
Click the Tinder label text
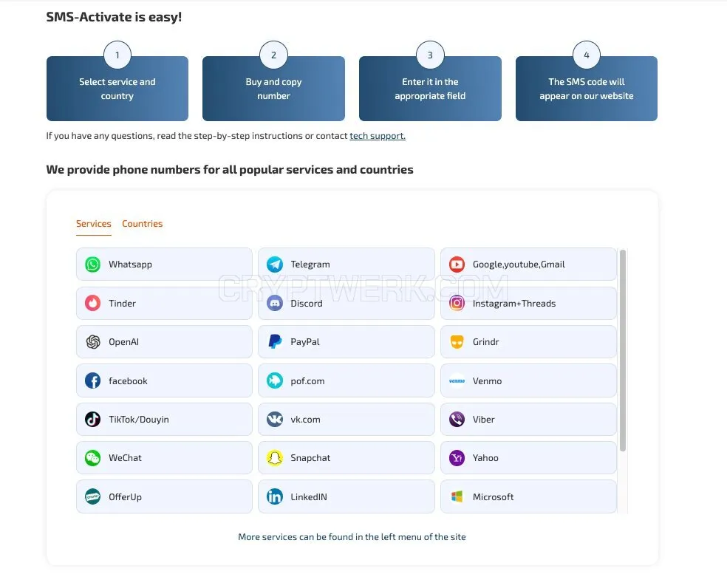point(122,304)
